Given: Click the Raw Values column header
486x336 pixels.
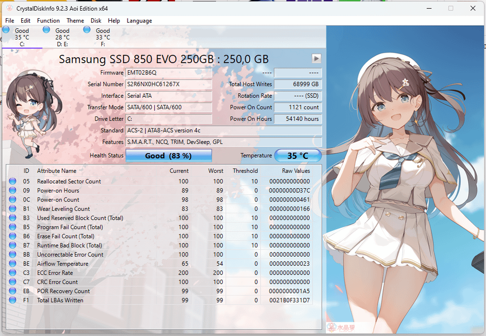Looking at the screenshot, I should pyautogui.click(x=296, y=171).
